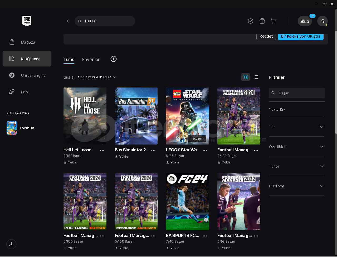Expand the Platform filter section

pyautogui.click(x=296, y=186)
